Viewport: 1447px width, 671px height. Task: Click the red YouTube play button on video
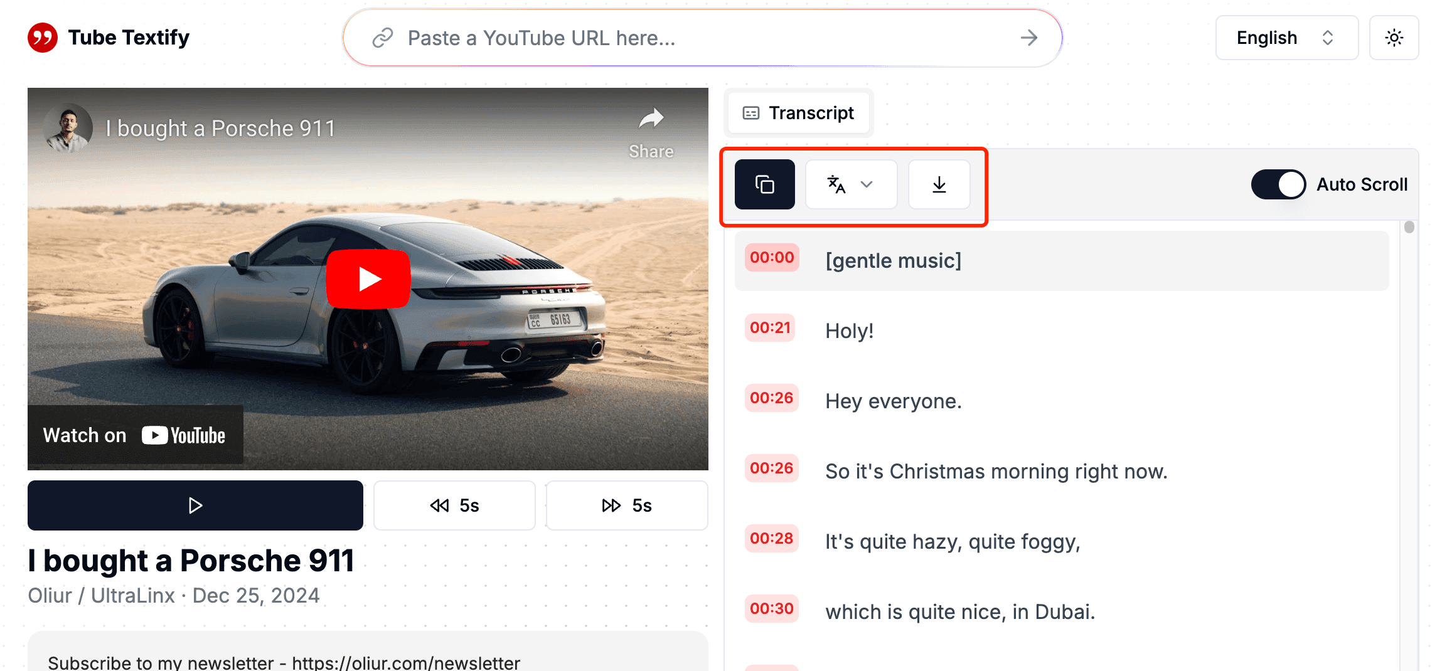click(368, 279)
